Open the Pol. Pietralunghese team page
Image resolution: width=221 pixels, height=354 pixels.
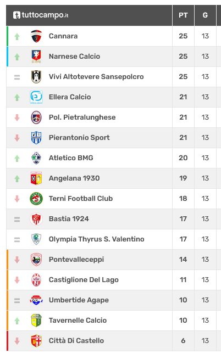(82, 117)
